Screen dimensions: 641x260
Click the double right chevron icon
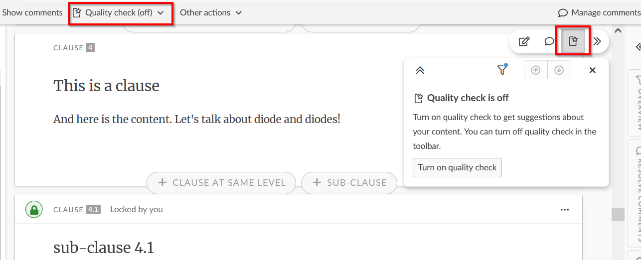click(x=597, y=41)
